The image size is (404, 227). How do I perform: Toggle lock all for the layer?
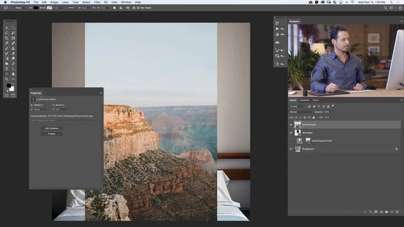tap(314, 117)
